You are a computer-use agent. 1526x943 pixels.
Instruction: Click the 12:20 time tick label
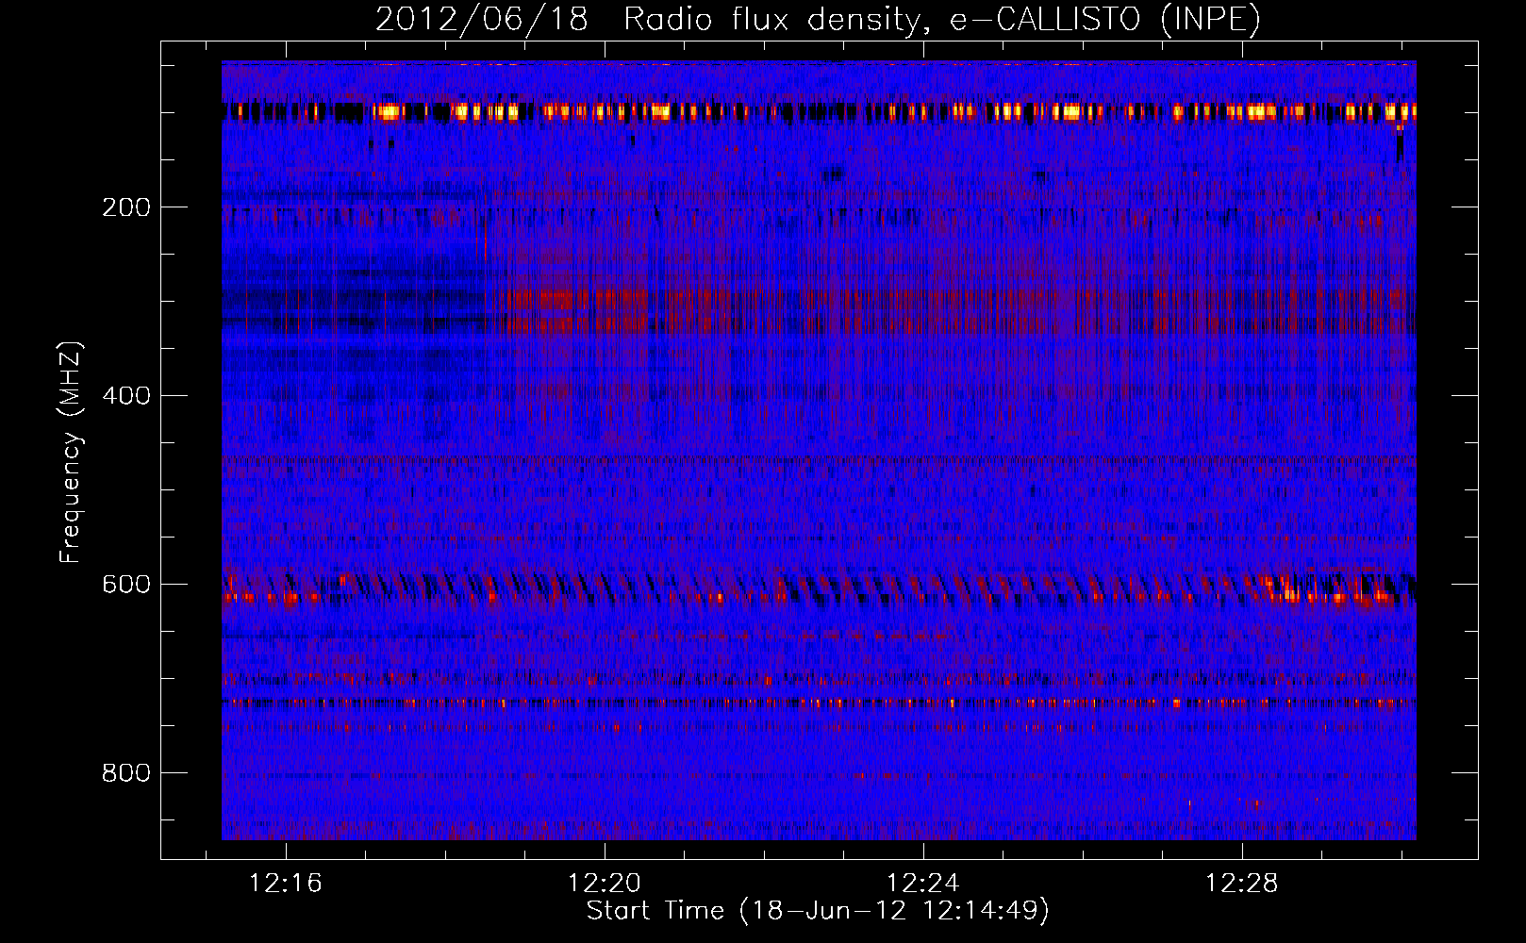[x=604, y=883]
